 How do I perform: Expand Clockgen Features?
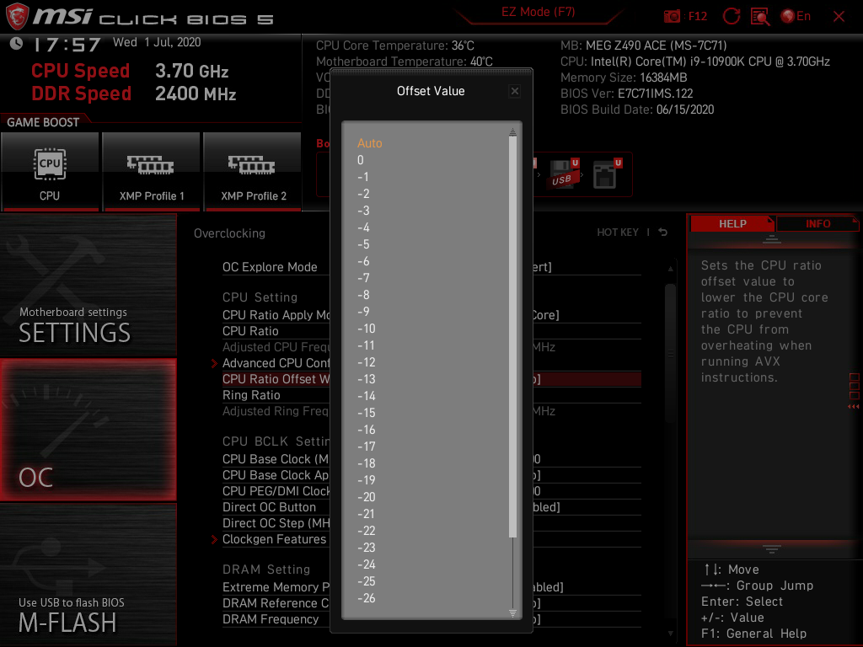[x=271, y=539]
